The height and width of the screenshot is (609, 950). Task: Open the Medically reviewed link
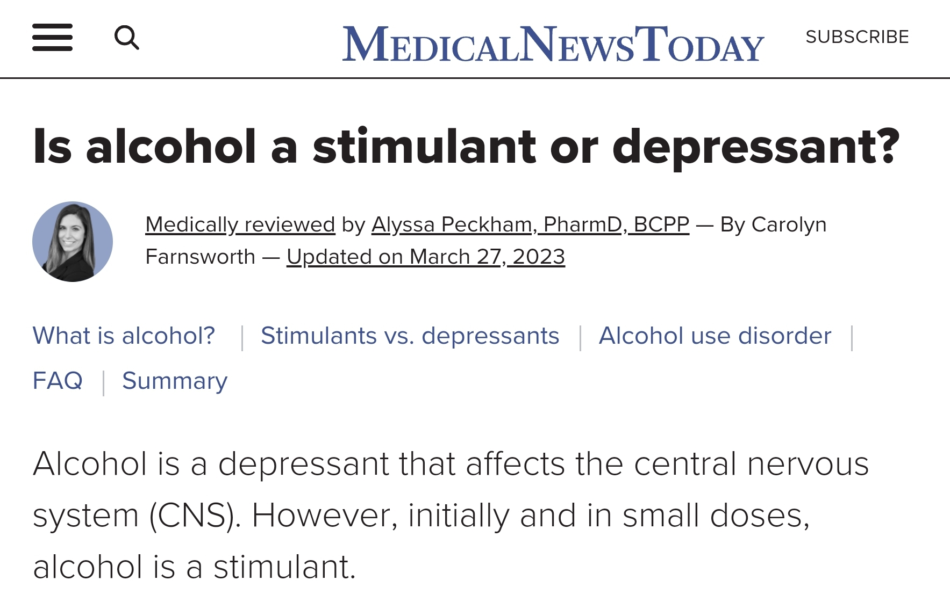[x=240, y=224]
